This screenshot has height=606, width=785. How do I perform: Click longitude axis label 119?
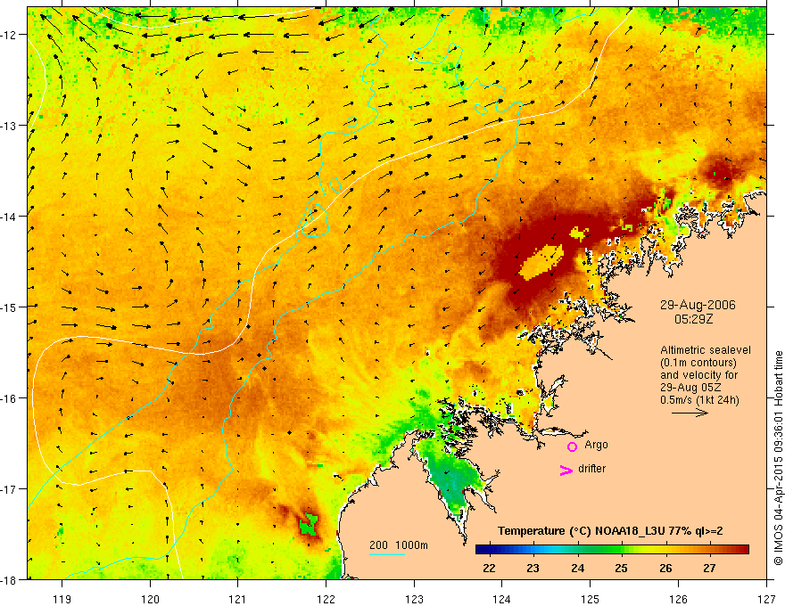pos(62,599)
